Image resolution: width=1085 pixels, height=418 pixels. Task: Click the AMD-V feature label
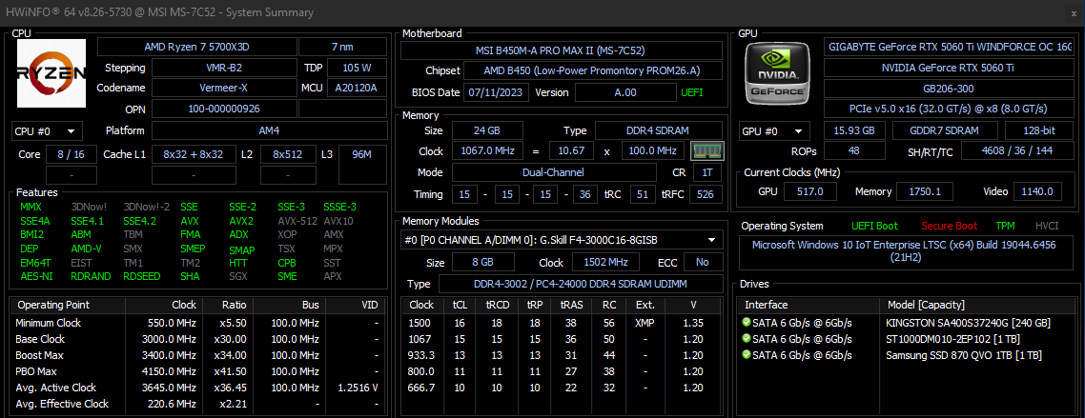coord(87,249)
